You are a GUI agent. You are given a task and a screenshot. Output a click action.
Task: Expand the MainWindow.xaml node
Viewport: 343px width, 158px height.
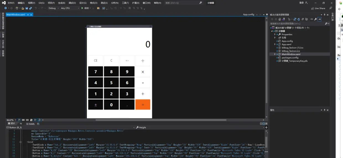coord(275,54)
